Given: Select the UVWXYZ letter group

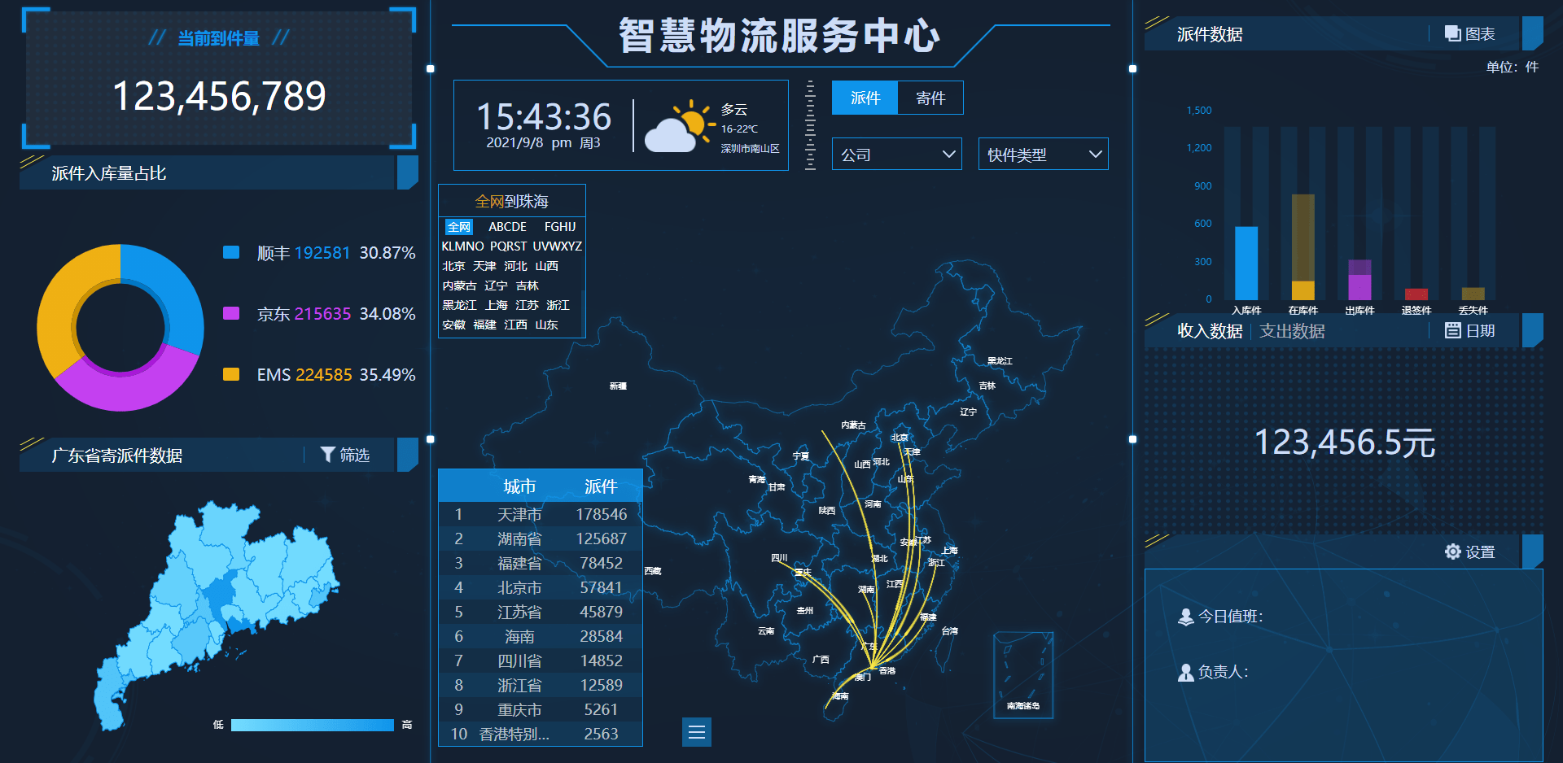Looking at the screenshot, I should click(558, 246).
